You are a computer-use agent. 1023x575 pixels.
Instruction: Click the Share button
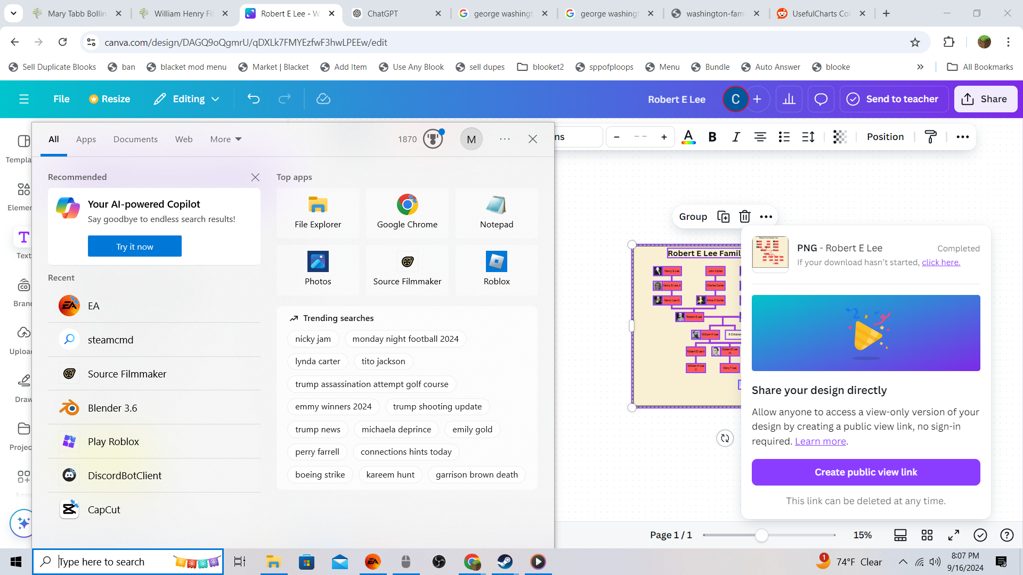click(x=985, y=99)
